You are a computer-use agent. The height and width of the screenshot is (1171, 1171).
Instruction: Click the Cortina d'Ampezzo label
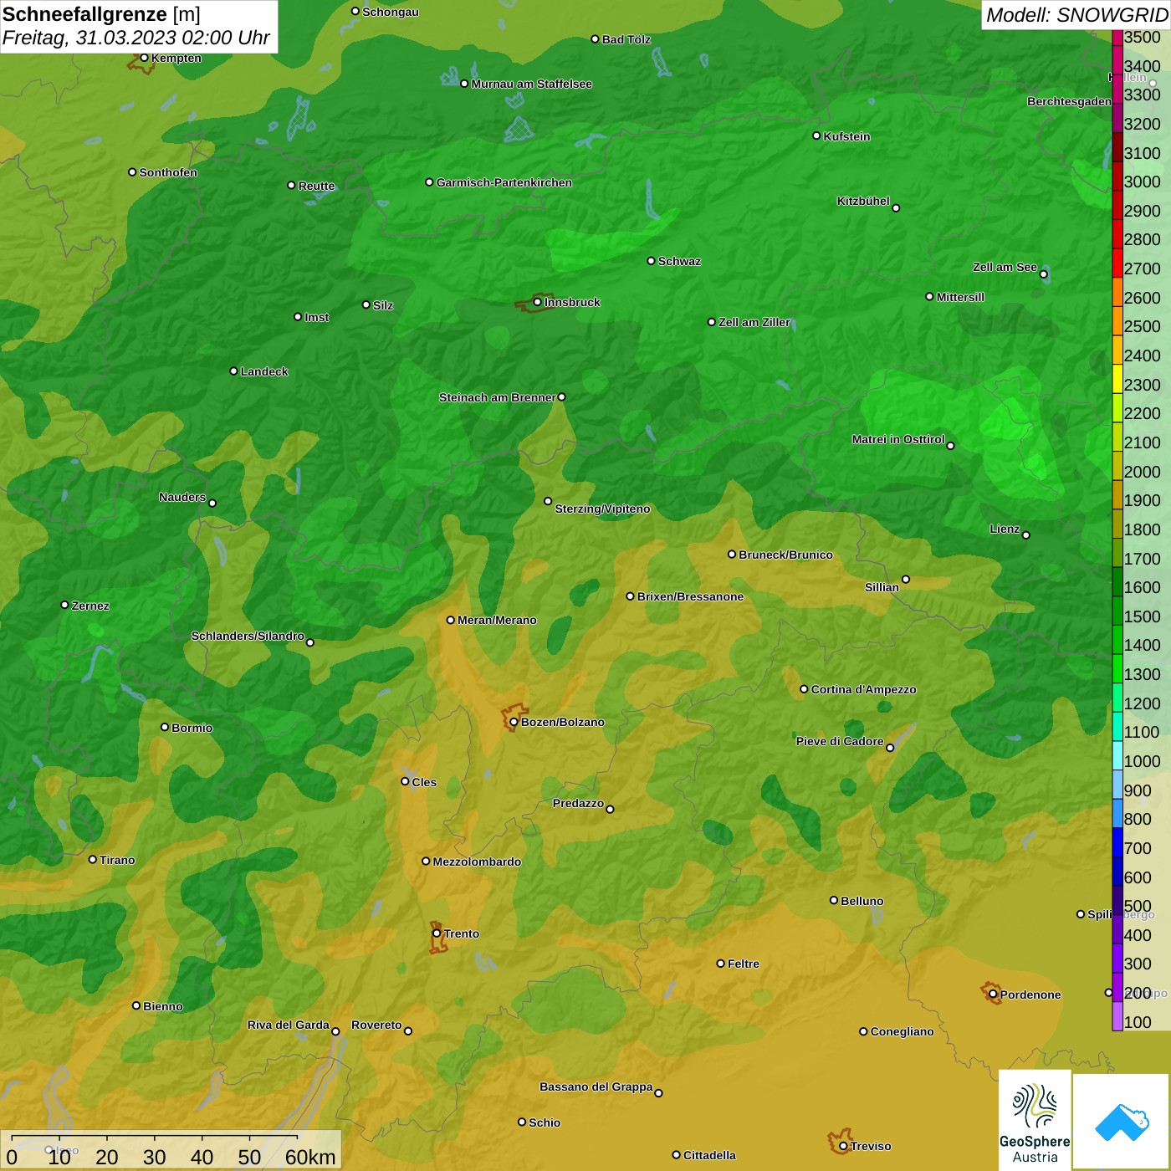(x=863, y=689)
